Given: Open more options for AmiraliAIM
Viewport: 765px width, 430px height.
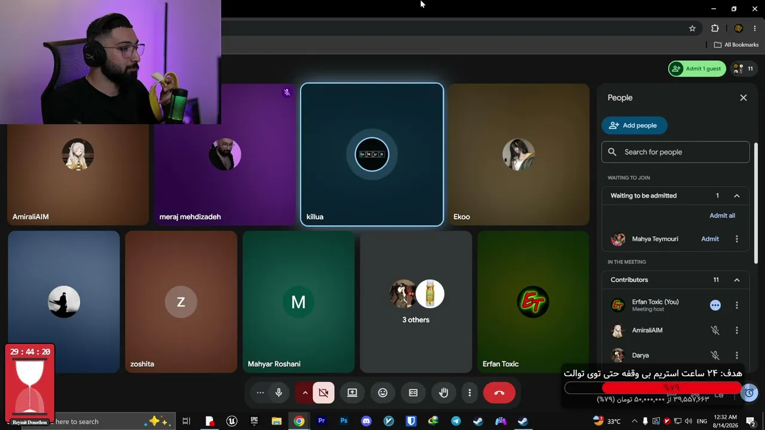Looking at the screenshot, I should [x=737, y=330].
